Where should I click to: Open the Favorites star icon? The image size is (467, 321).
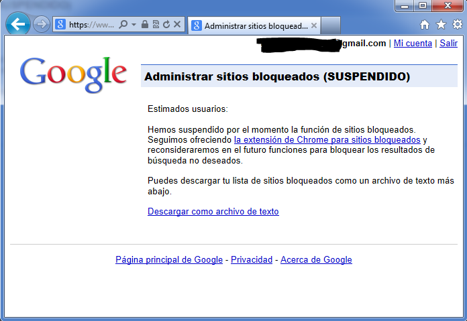tap(441, 25)
